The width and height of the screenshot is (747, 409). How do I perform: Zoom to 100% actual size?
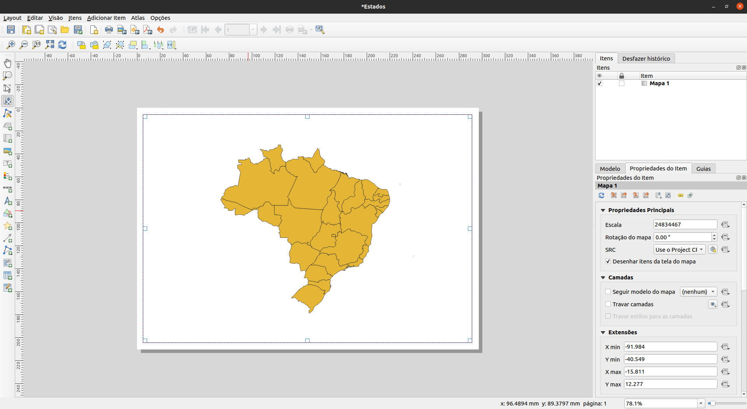click(x=37, y=45)
